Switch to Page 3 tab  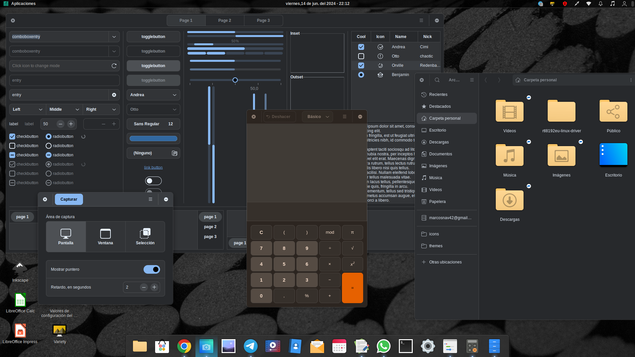[x=263, y=20]
